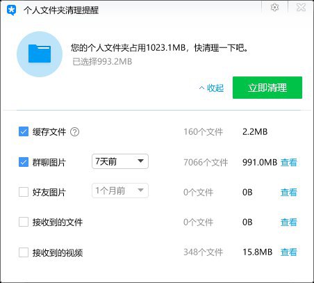Click the 991.0MB size of 群聊图片
The height and width of the screenshot is (283, 314).
(260, 162)
